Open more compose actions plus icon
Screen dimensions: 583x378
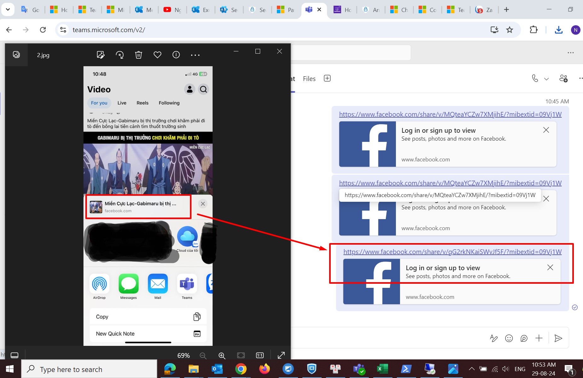point(539,338)
